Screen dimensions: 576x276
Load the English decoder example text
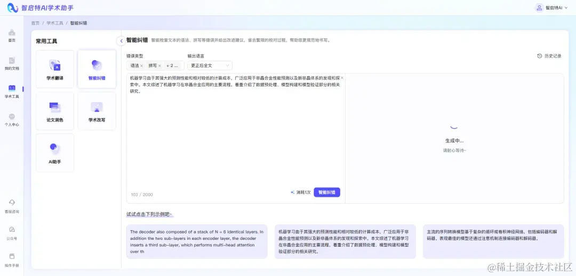point(197,241)
